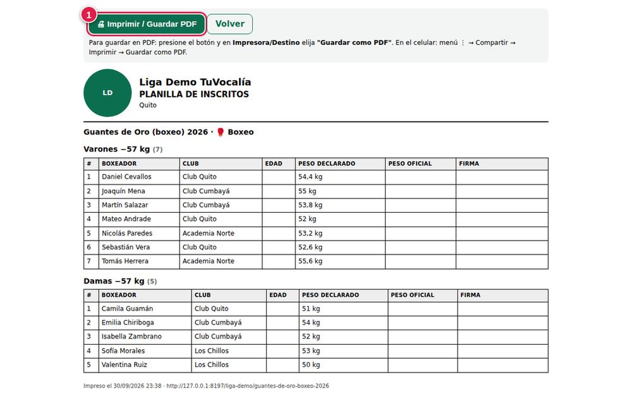
Task: Click the 53,8 kg declared weight cell
Action: (340, 205)
